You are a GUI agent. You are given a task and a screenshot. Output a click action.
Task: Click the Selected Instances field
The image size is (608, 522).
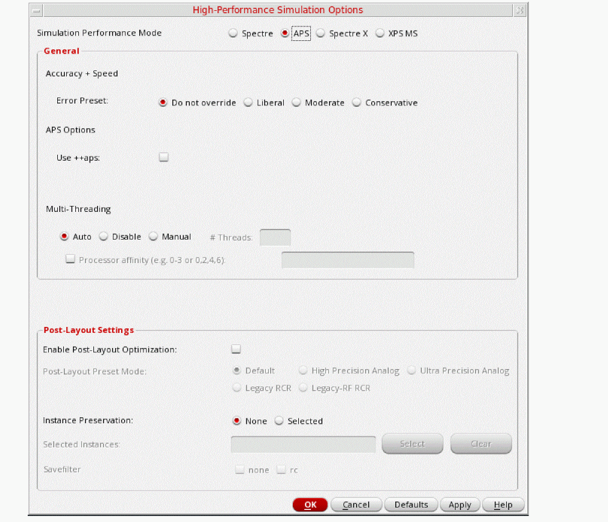[303, 444]
